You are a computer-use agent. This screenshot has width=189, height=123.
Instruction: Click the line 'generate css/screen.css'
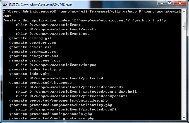click(x=35, y=60)
